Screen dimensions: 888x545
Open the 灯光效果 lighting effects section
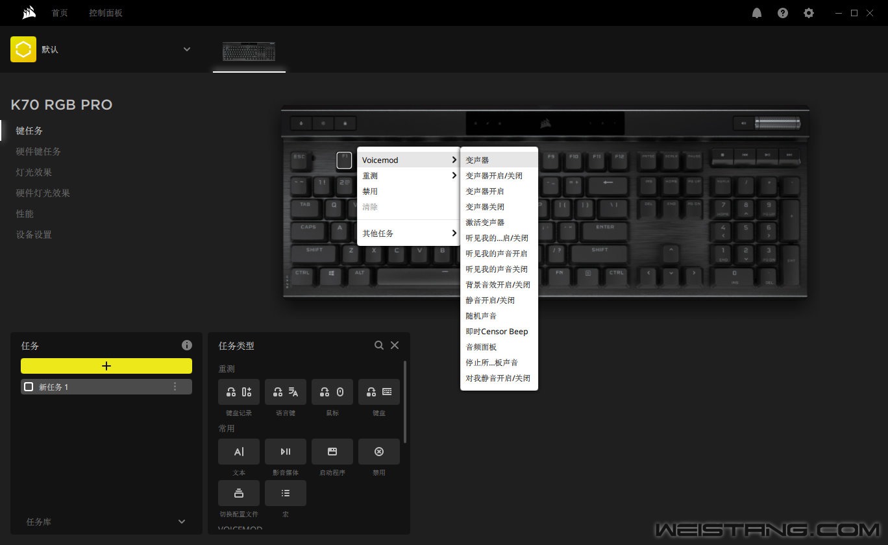tap(34, 172)
